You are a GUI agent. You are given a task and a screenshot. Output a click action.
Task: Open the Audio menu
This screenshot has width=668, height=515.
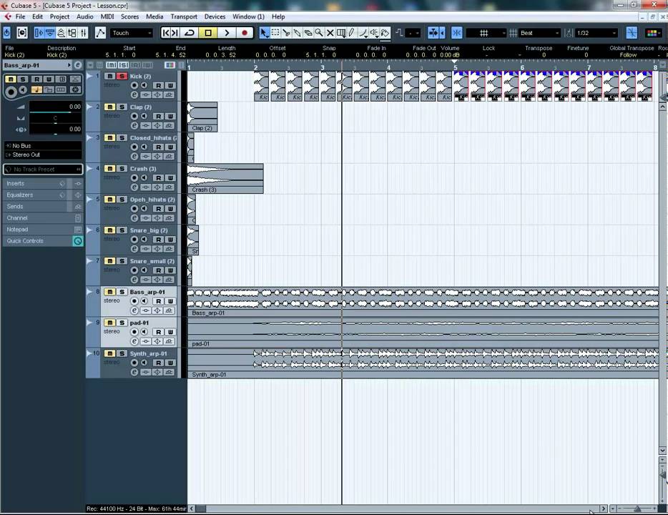tap(85, 16)
